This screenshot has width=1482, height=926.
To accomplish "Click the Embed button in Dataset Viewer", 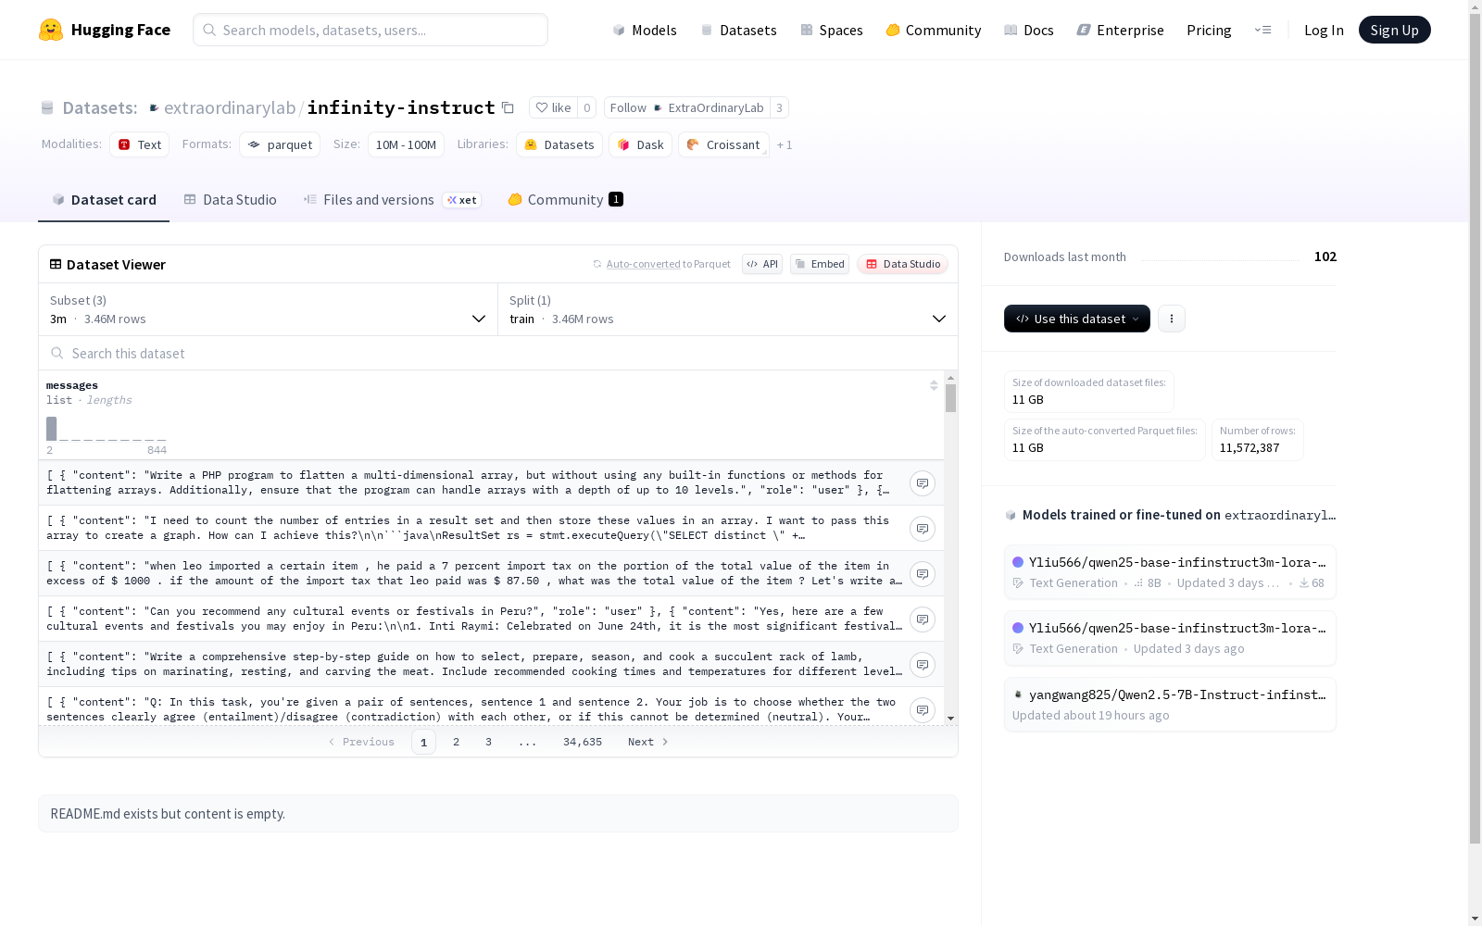I will 820,264.
